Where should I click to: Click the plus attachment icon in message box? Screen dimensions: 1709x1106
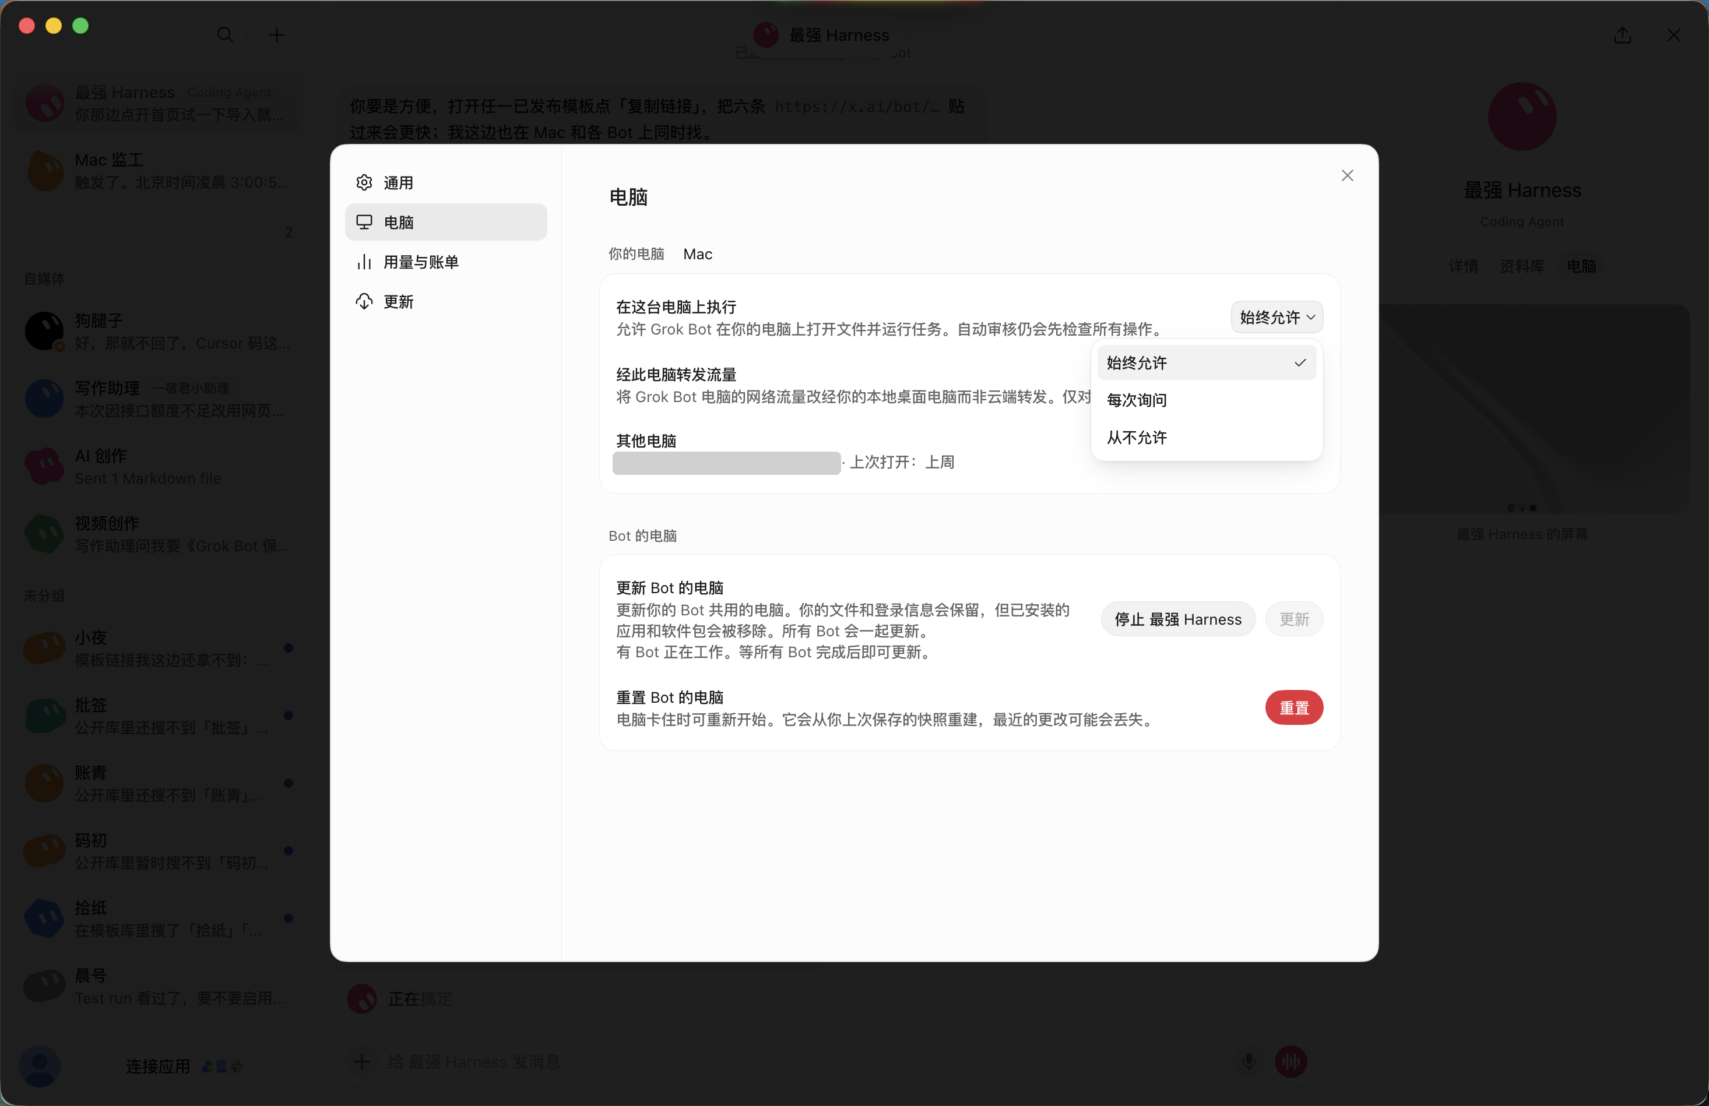[362, 1062]
